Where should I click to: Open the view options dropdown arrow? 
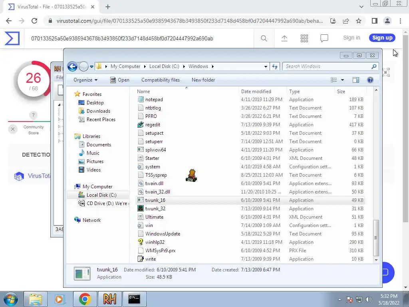pyautogui.click(x=342, y=80)
